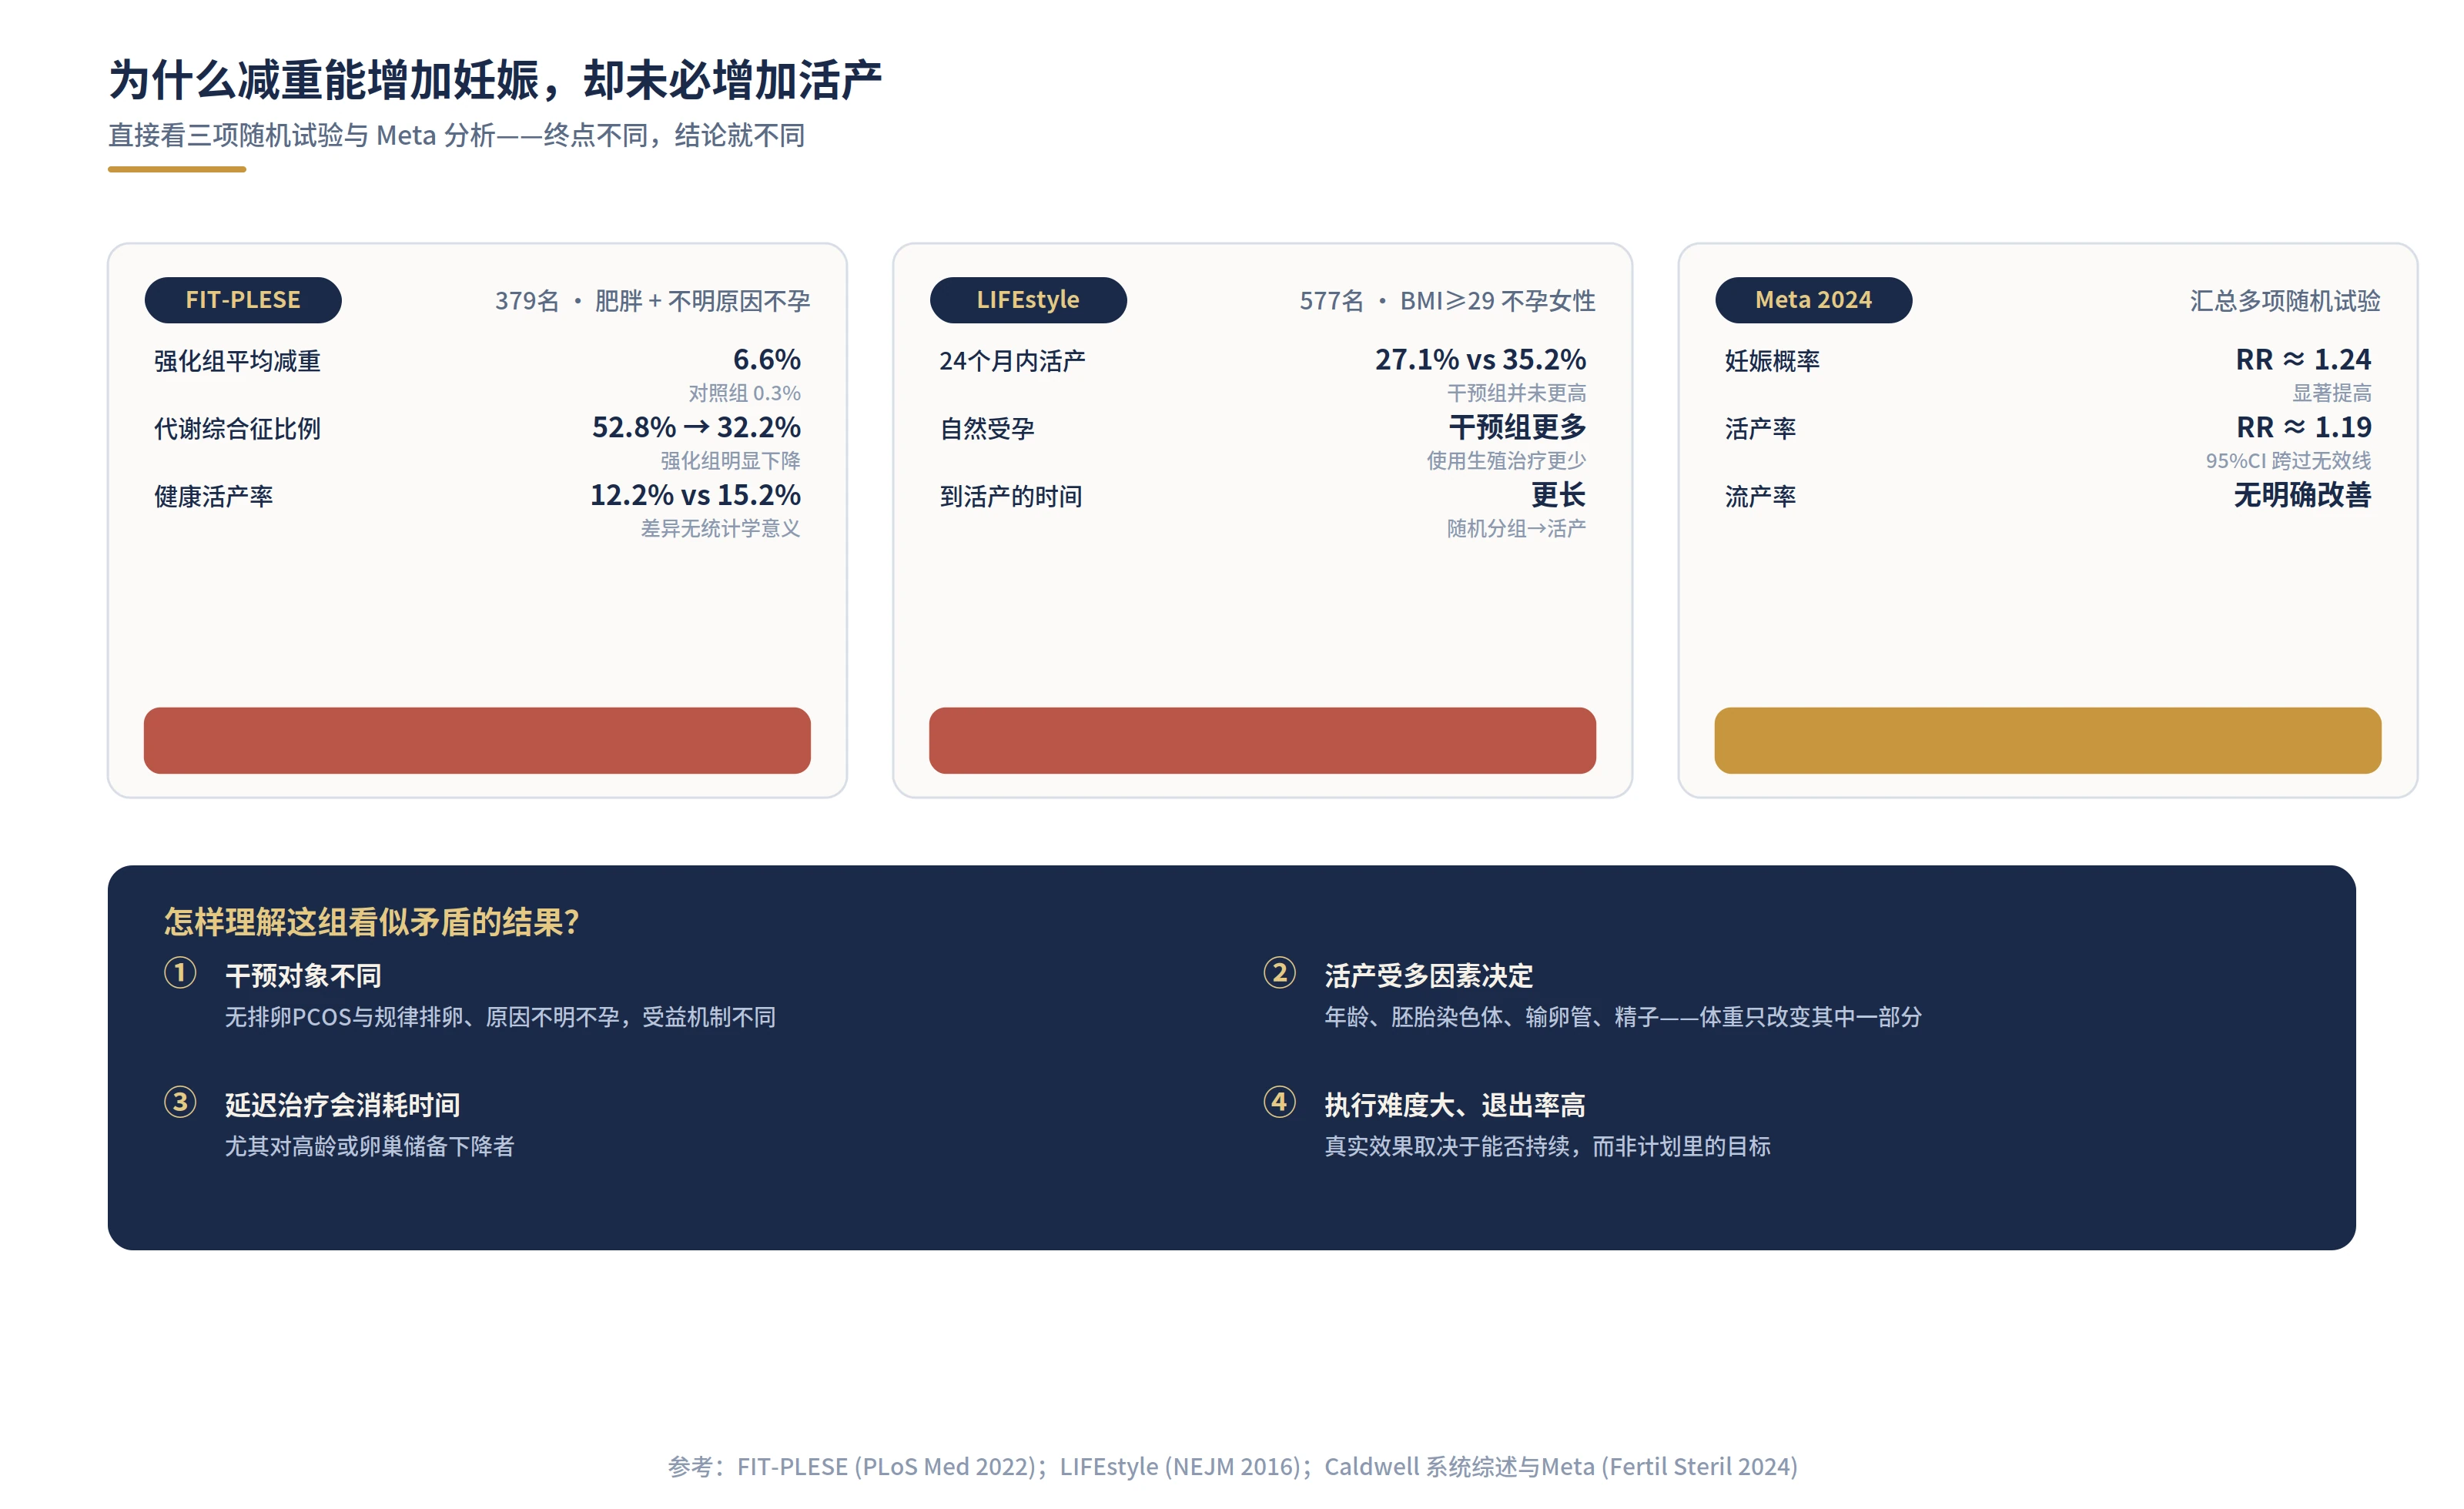Click the circled number 2 icon

[1279, 973]
